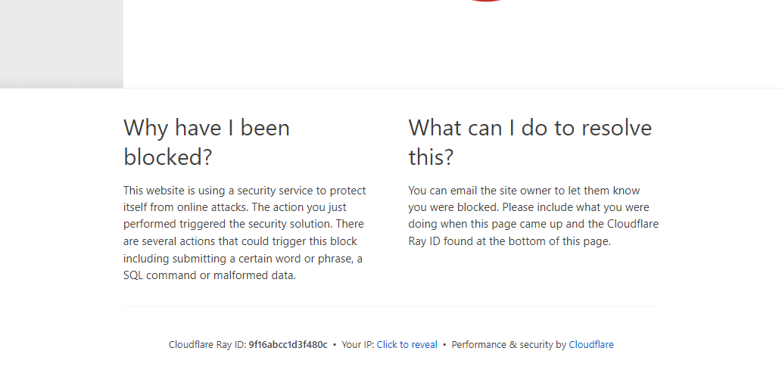Viewport: 782px width, 385px height.
Task: Click the "What can I do to resolve this?" heading
Action: (529, 142)
